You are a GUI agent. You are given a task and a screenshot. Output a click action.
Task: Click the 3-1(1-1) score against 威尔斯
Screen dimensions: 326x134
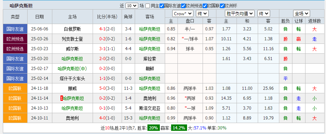tap(107, 49)
